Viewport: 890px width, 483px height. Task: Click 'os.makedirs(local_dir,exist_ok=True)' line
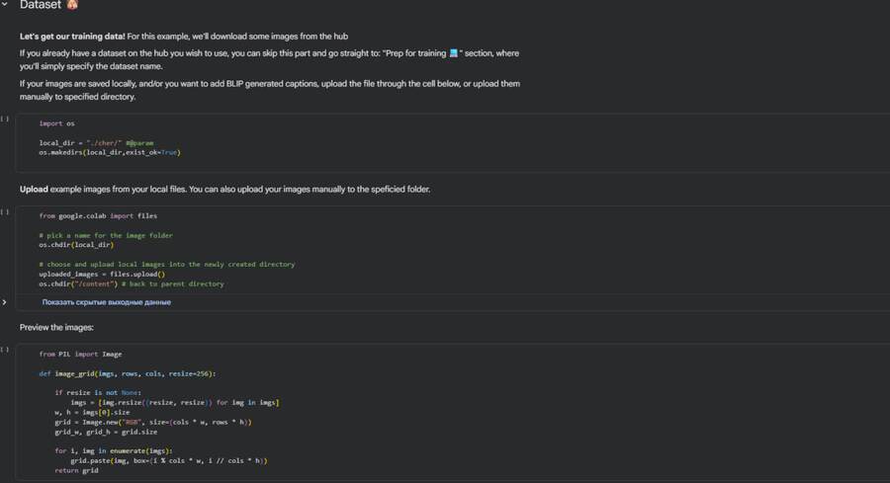coord(110,152)
